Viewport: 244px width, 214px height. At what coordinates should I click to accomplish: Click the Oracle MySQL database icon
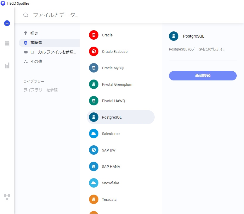click(94, 68)
